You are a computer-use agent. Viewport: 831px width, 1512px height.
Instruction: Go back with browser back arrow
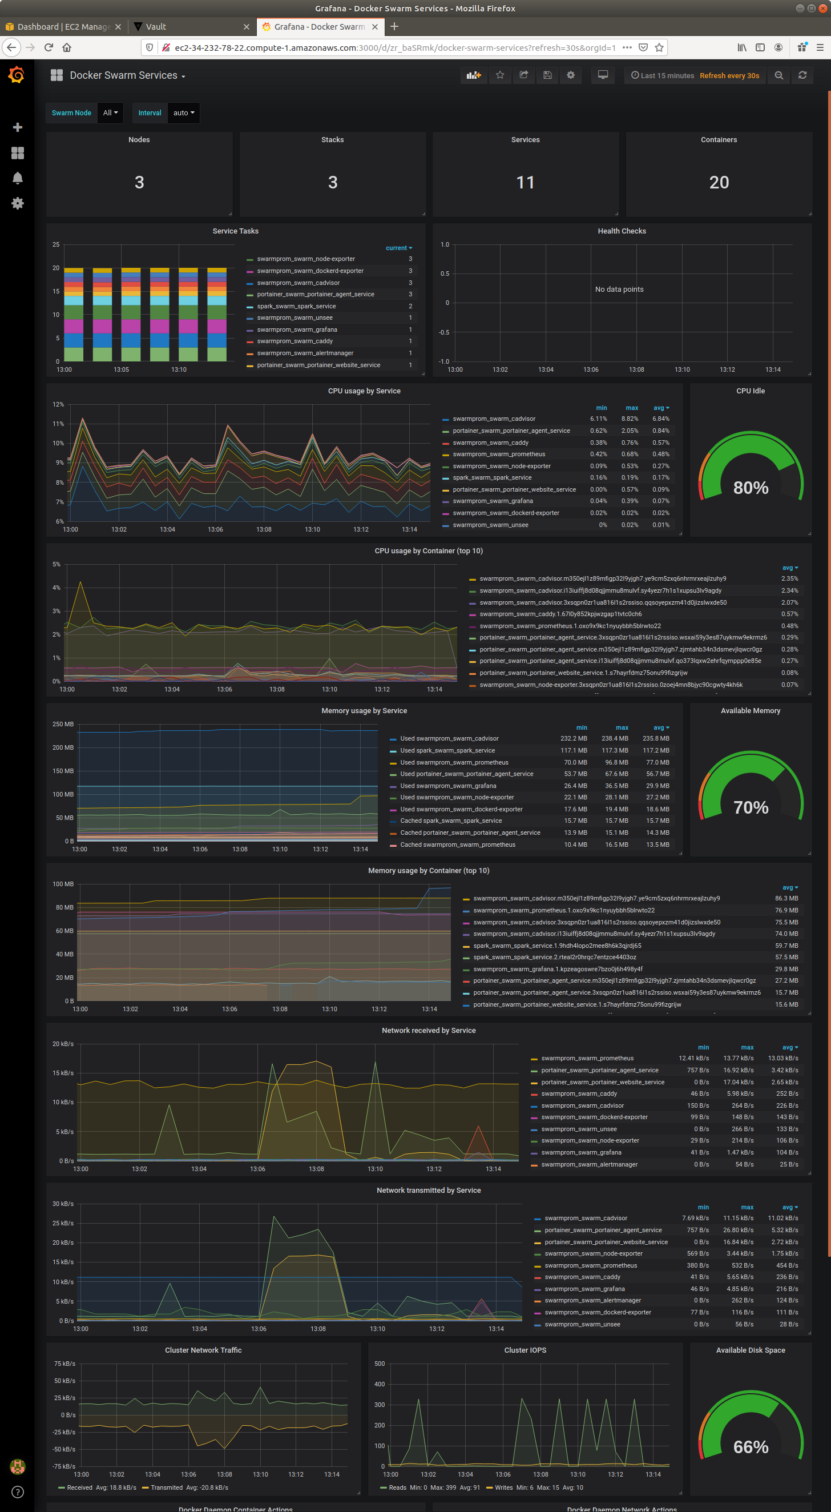[12, 47]
